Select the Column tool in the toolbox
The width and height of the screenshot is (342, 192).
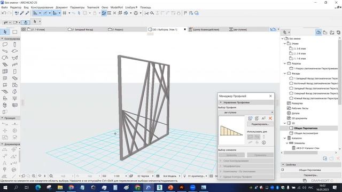(x=14, y=44)
